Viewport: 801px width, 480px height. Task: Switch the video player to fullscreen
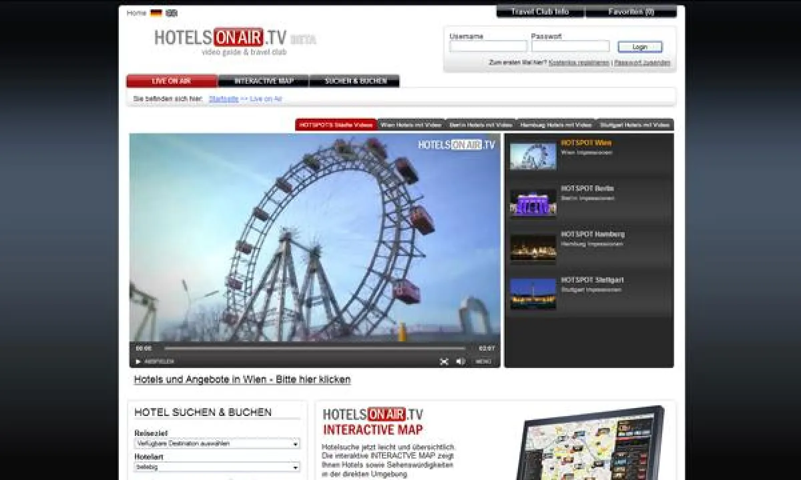coord(445,361)
